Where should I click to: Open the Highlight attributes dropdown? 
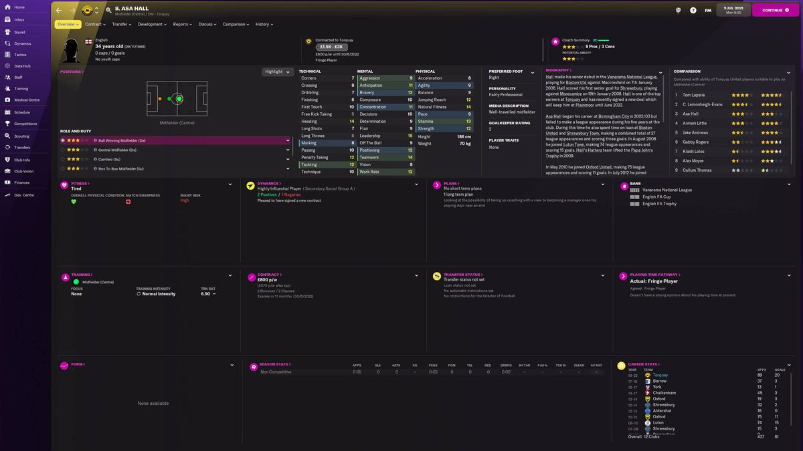[x=277, y=71]
